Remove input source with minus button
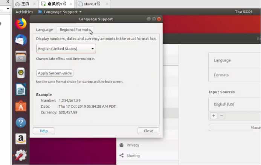Image resolution: width=261 pixels, height=165 pixels. (221, 115)
